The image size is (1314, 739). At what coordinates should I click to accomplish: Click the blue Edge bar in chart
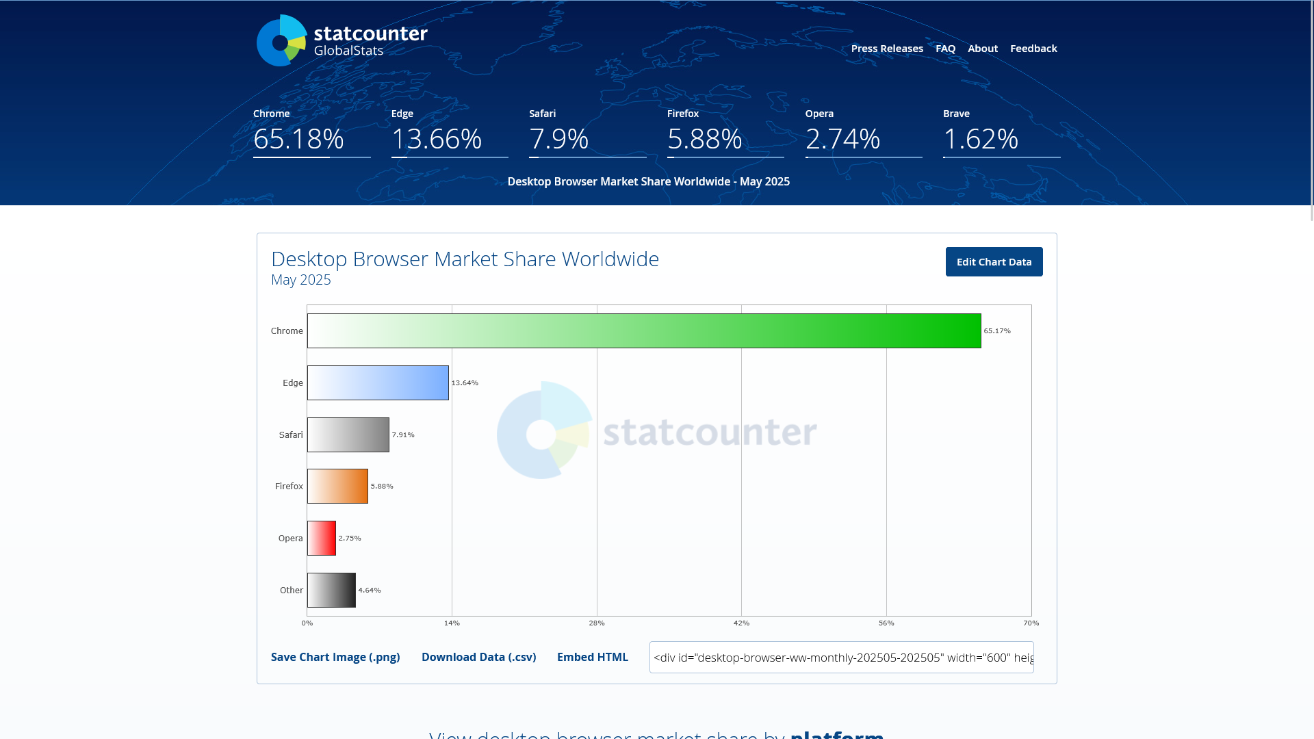(378, 383)
